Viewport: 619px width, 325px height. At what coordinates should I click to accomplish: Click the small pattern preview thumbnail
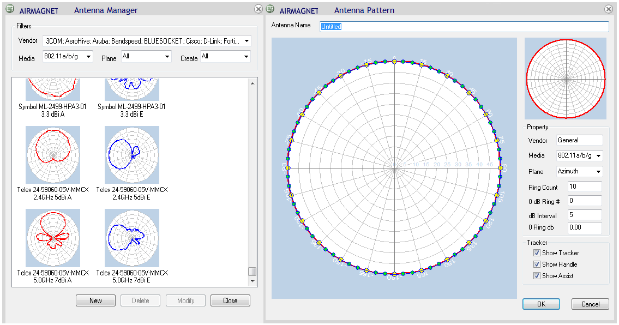pyautogui.click(x=566, y=79)
